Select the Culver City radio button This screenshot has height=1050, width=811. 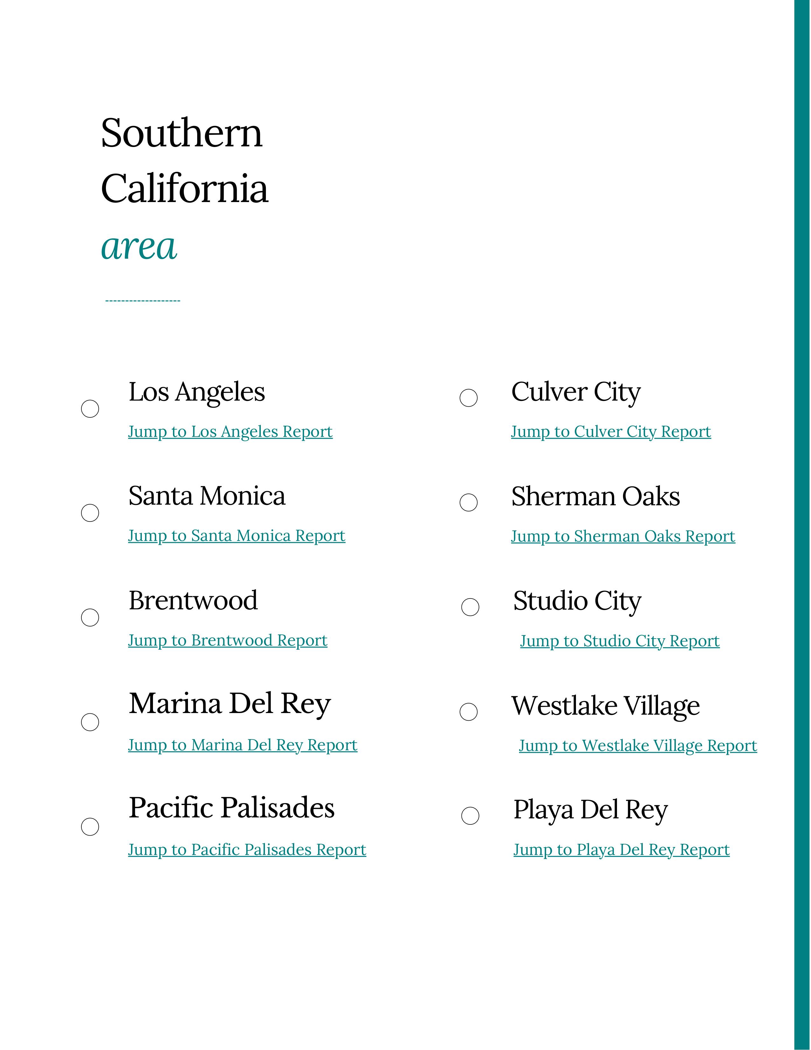468,398
